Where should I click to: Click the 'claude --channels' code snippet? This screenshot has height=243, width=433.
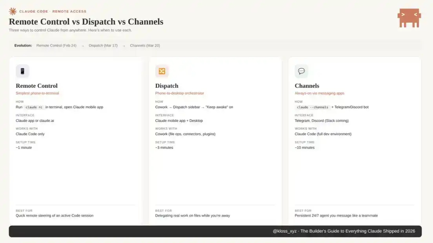point(313,107)
